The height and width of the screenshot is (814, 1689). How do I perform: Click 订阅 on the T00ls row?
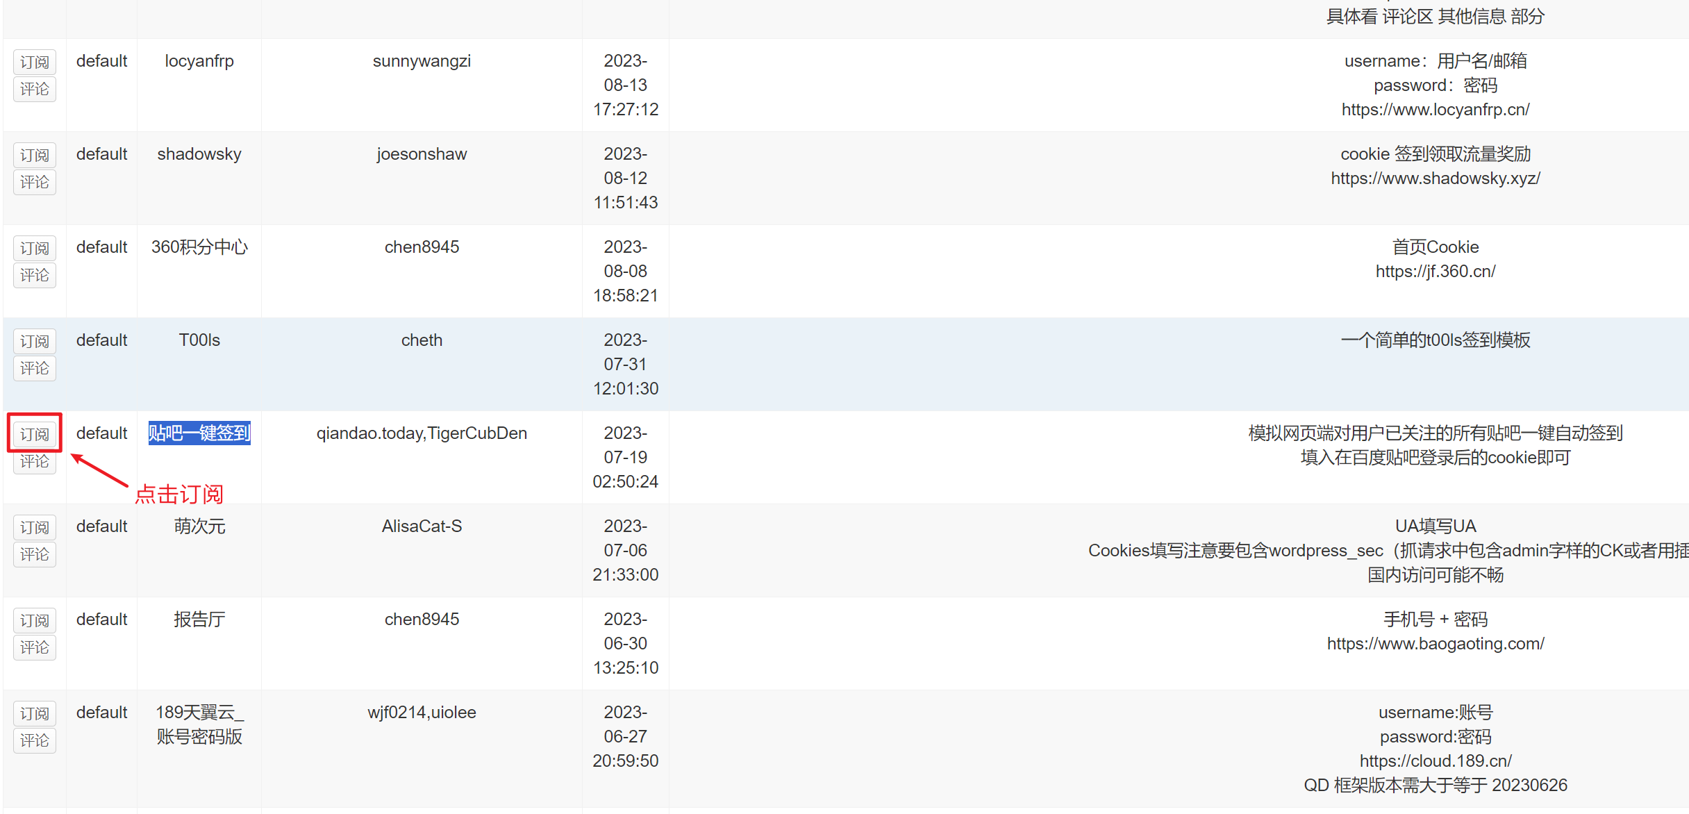click(34, 340)
